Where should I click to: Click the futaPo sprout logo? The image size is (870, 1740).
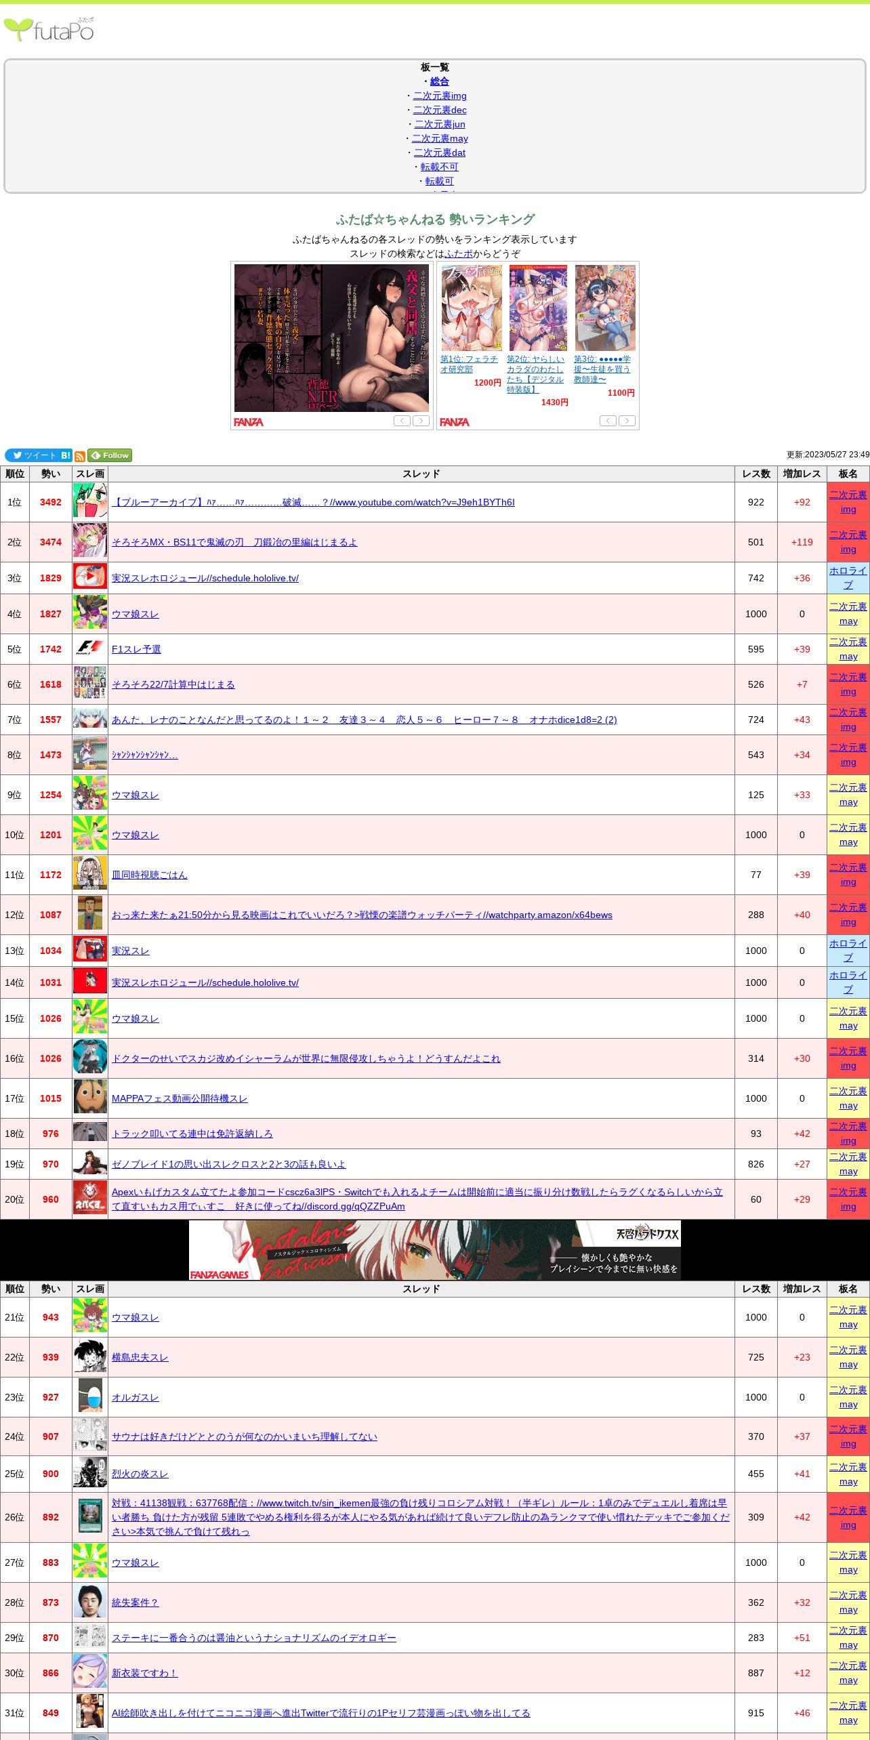coord(49,30)
